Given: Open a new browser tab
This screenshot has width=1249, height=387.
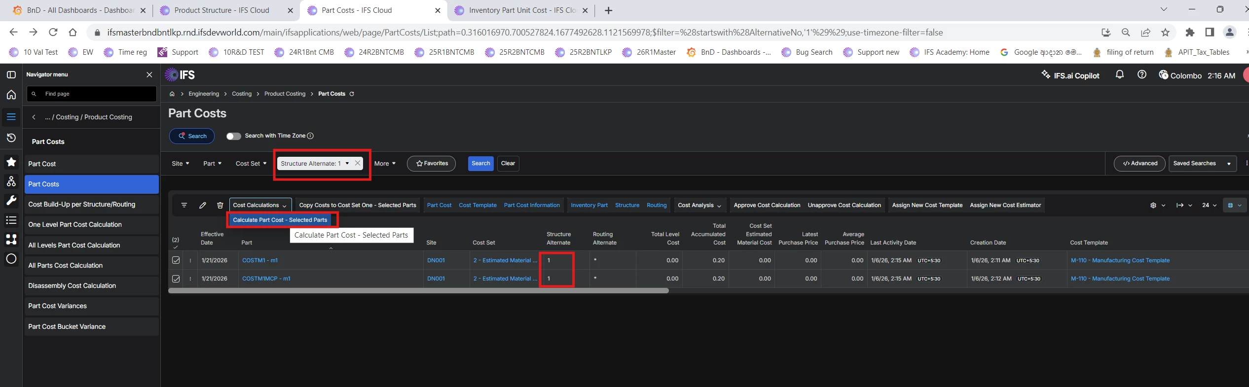Looking at the screenshot, I should [x=608, y=10].
